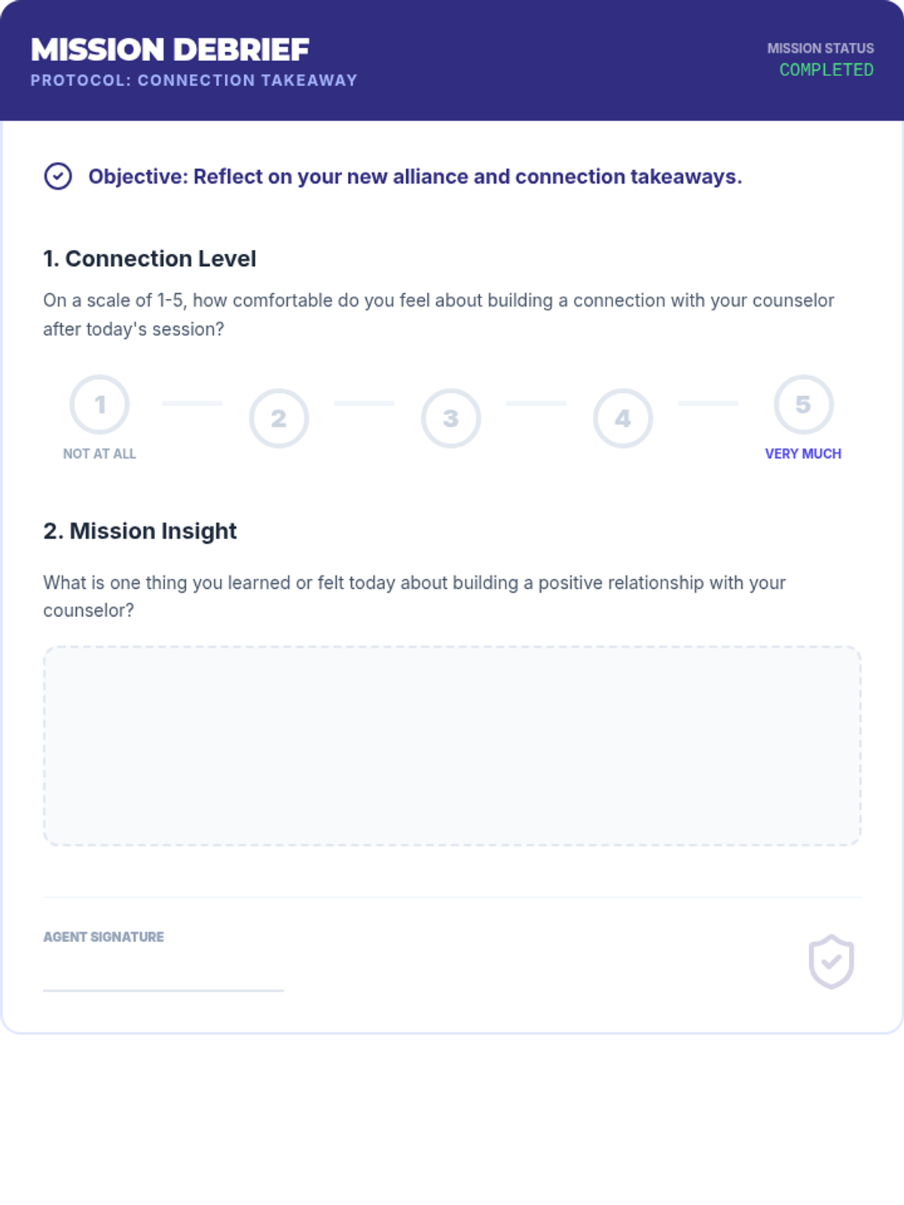The image size is (904, 1205).
Task: Select rating 1 on connection scale
Action: tap(99, 404)
